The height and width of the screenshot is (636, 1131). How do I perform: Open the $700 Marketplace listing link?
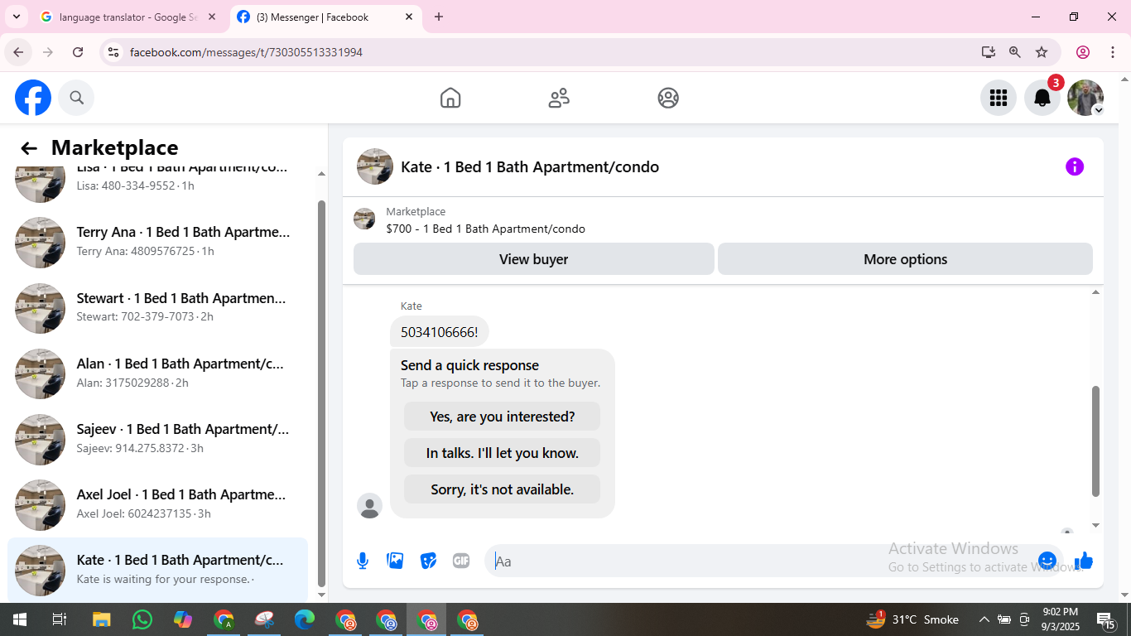[x=485, y=229]
